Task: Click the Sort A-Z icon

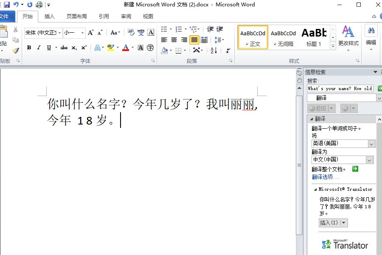Action: pyautogui.click(x=213, y=51)
